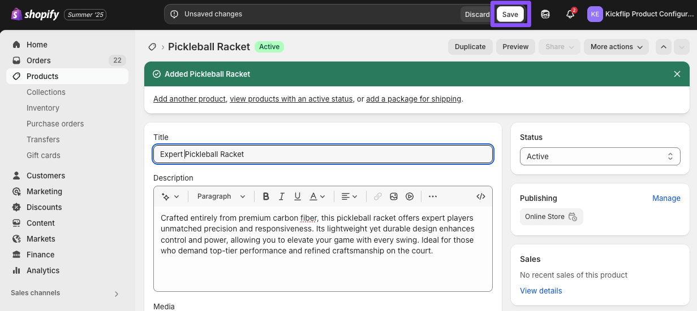Open the notifications bell
This screenshot has height=311, width=697.
(x=570, y=14)
